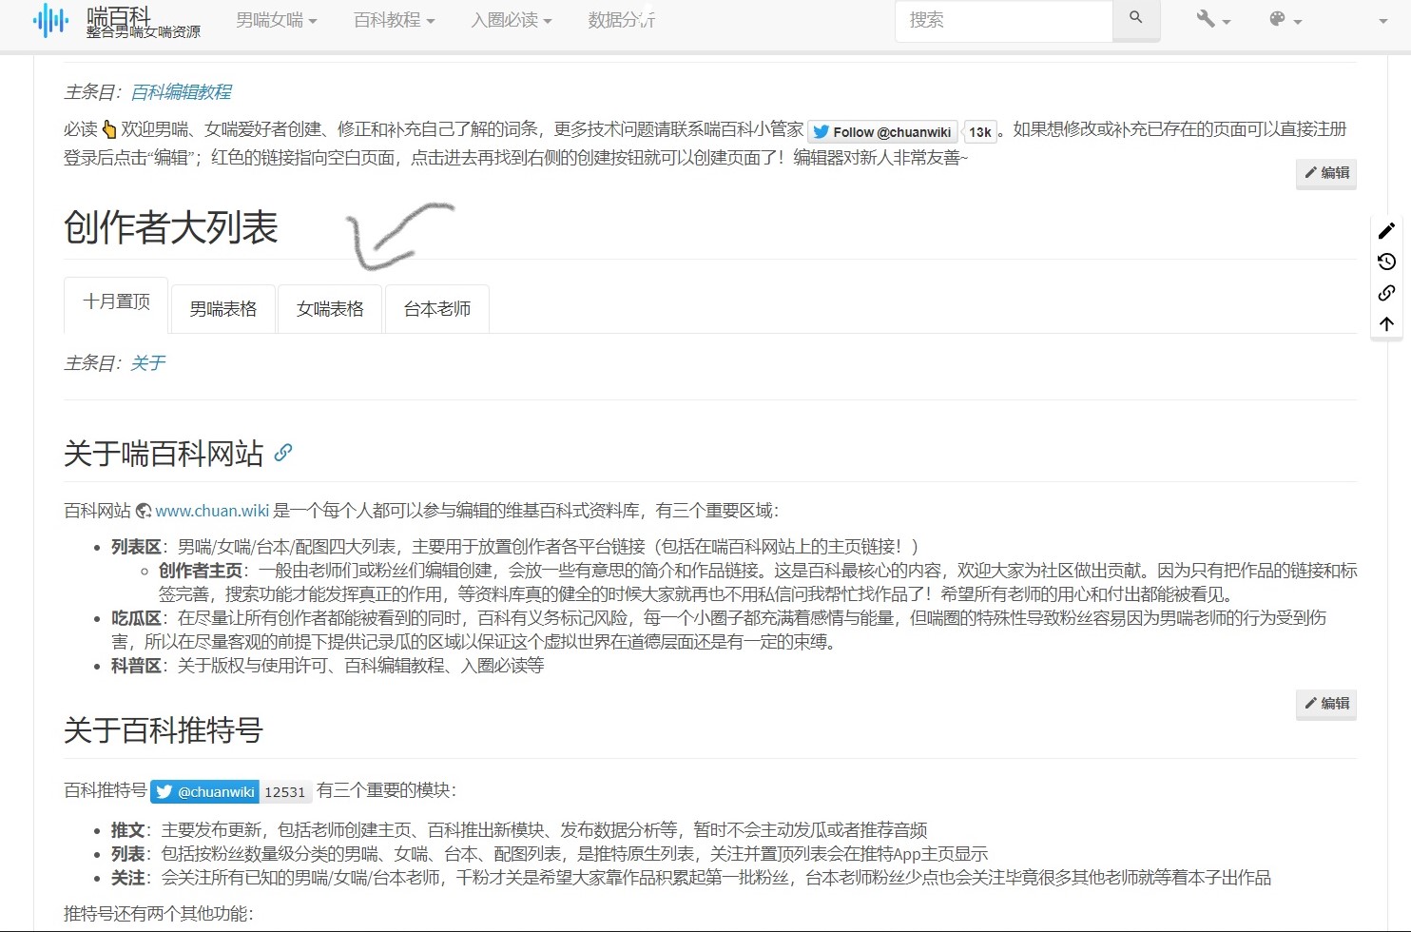
Task: Open the palette theme menu
Action: 1285,20
